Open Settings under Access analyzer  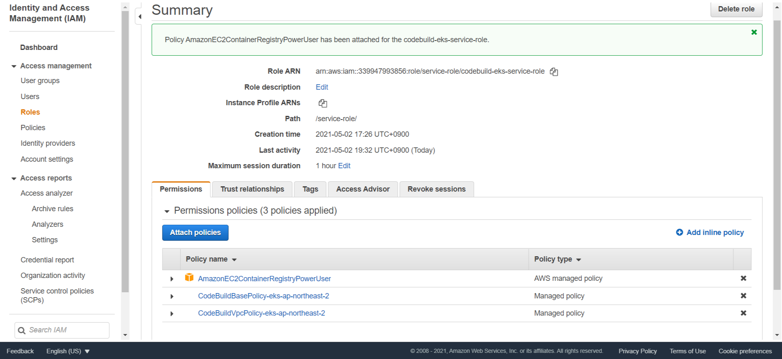(x=45, y=240)
